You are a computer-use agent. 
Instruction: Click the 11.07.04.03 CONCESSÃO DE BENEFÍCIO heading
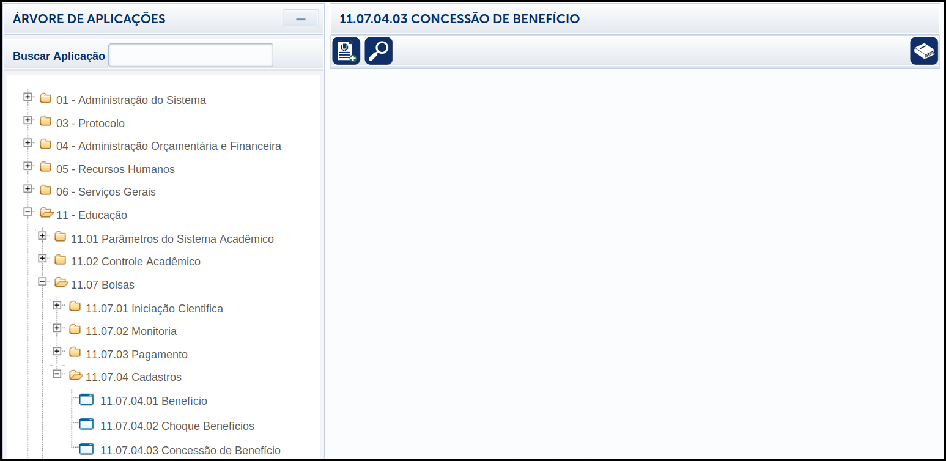pyautogui.click(x=459, y=19)
